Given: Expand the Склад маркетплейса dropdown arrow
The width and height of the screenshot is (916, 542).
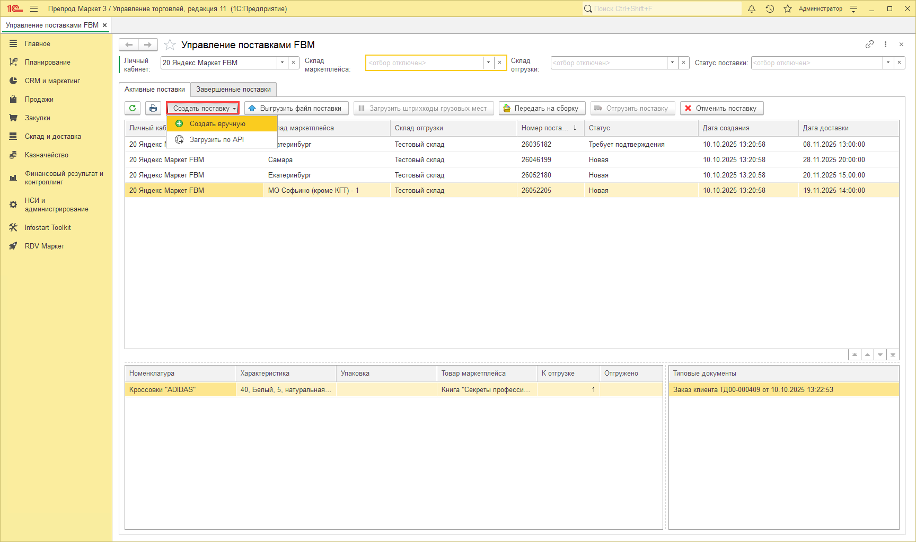Looking at the screenshot, I should click(488, 63).
